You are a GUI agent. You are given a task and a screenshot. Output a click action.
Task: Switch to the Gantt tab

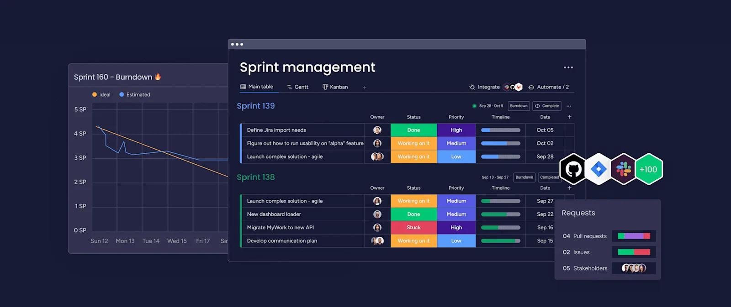(297, 87)
